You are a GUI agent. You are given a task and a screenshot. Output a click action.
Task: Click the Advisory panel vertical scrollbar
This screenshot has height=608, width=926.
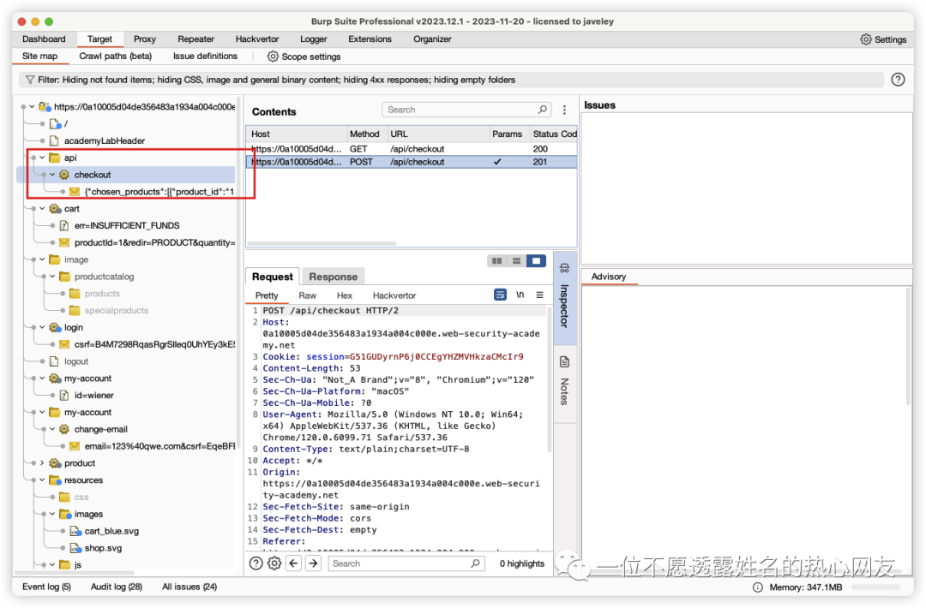tap(909, 347)
